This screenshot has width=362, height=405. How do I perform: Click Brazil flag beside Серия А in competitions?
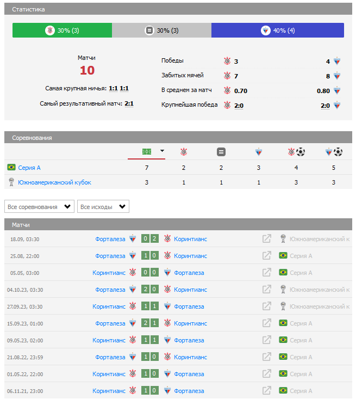click(x=11, y=168)
